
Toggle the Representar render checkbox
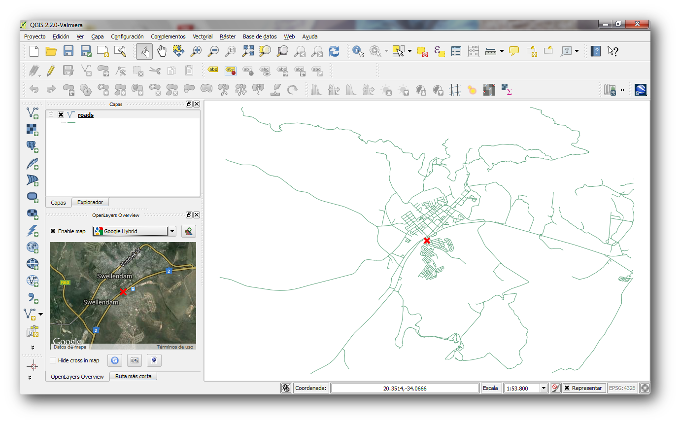(567, 388)
